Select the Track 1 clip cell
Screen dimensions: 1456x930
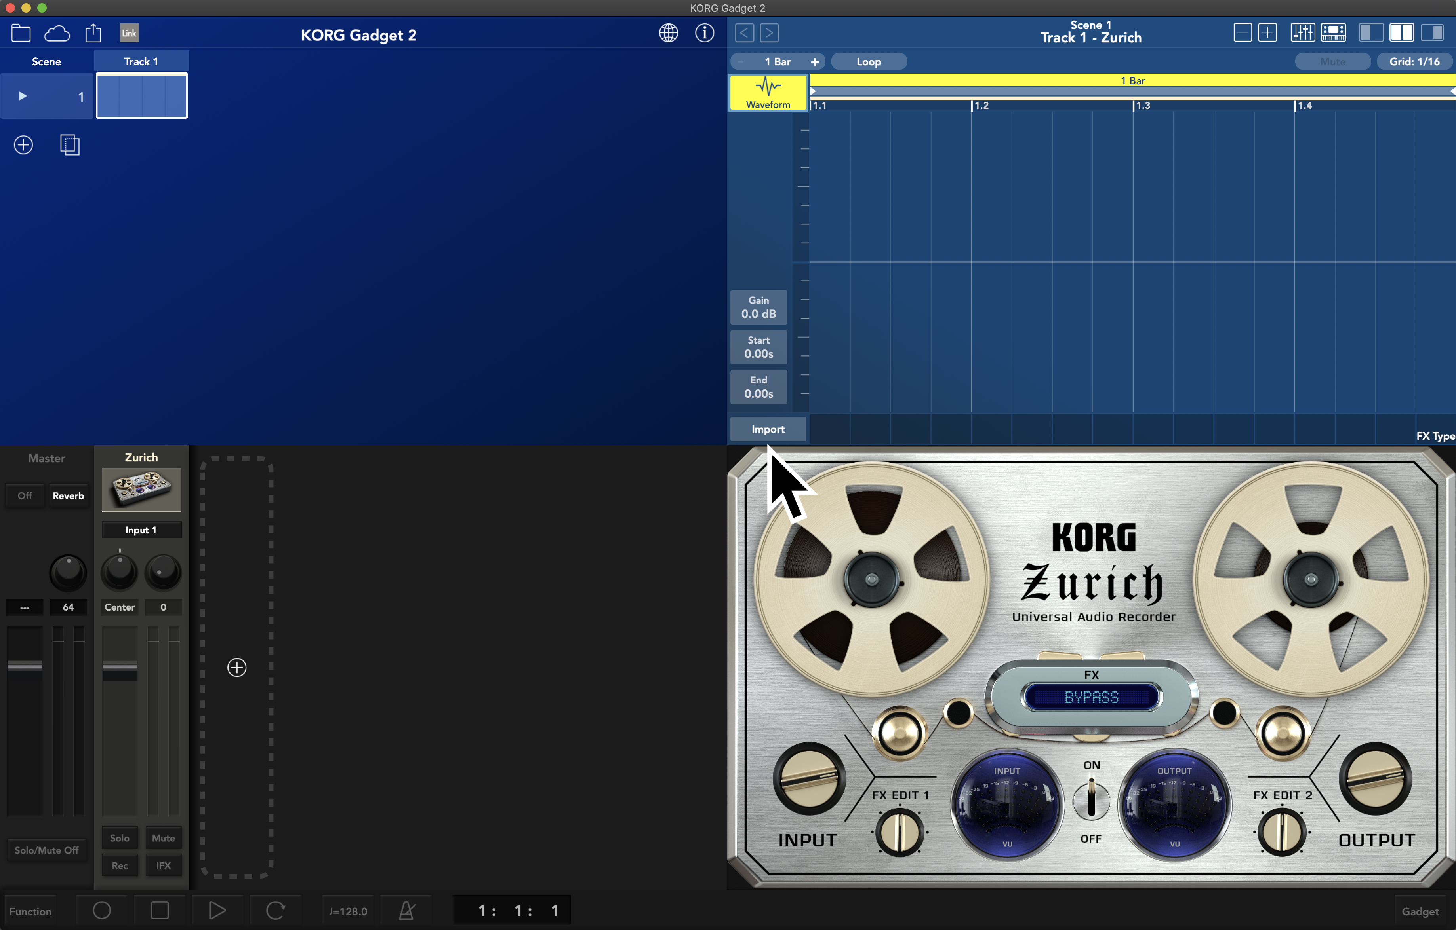[141, 96]
